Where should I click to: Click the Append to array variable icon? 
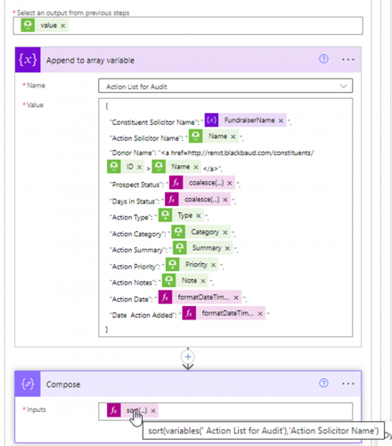point(28,60)
